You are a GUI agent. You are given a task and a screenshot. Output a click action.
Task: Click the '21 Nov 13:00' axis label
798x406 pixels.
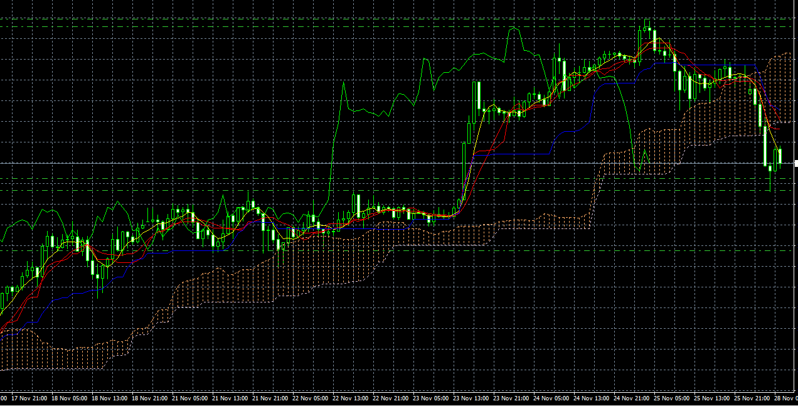click(x=230, y=398)
